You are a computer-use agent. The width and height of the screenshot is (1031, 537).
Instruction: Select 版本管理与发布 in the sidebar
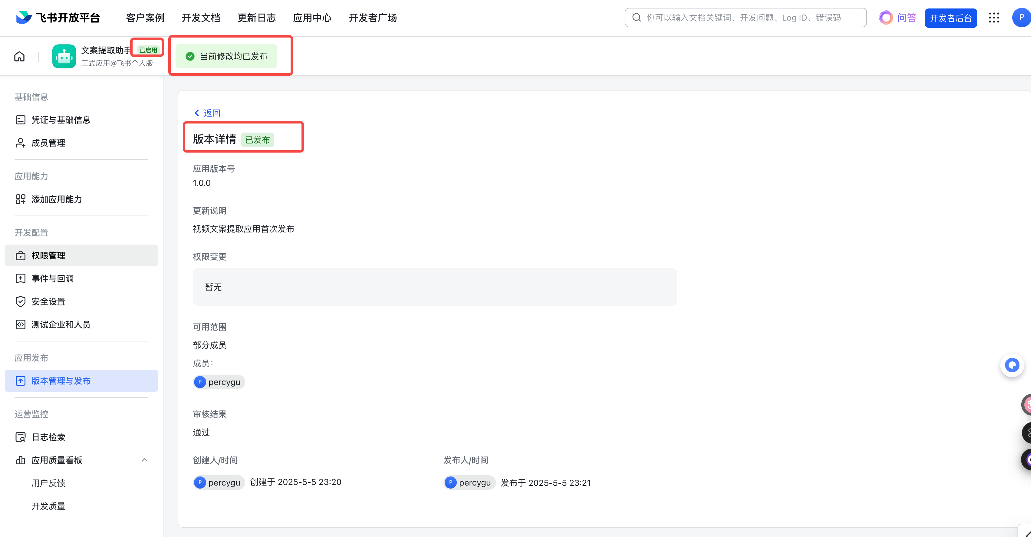(81, 381)
